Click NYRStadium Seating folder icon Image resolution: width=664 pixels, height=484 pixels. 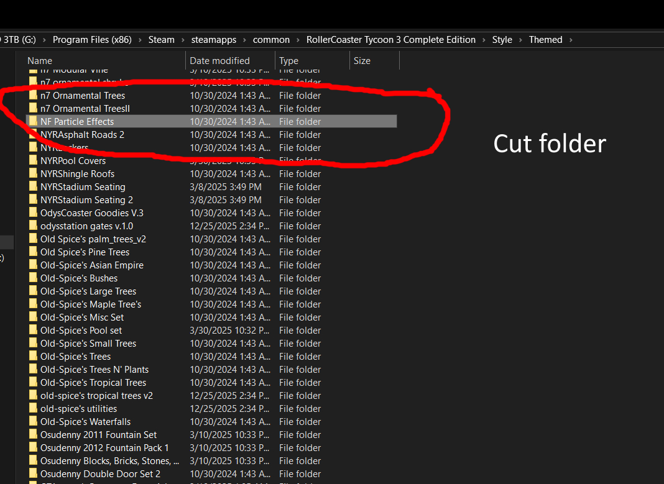(x=33, y=186)
